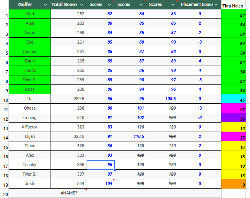Select Josh's total score 344
This screenshot has width=250, height=198.
point(69,183)
